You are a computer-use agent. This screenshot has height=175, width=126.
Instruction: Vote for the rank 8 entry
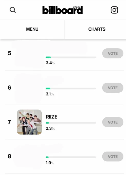pyautogui.click(x=113, y=156)
